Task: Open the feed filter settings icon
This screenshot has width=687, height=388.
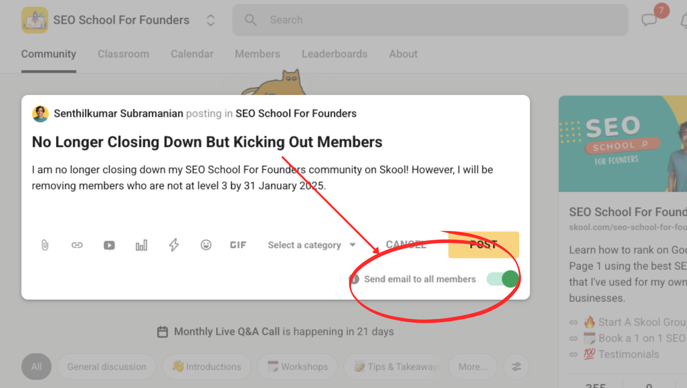Action: [x=516, y=367]
